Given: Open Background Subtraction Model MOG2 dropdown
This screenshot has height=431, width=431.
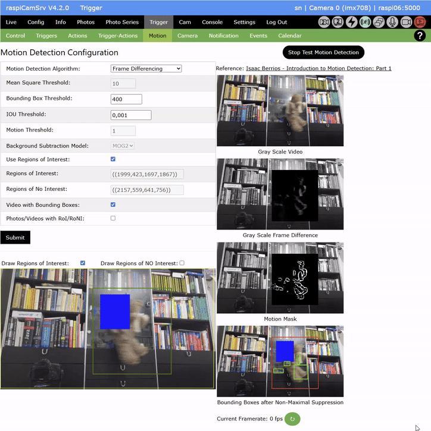Looking at the screenshot, I should coord(123,146).
